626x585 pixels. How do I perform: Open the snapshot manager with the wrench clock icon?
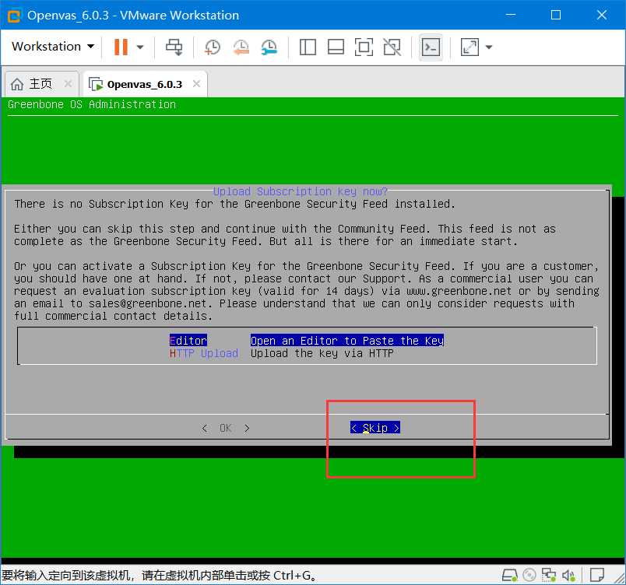[x=269, y=47]
